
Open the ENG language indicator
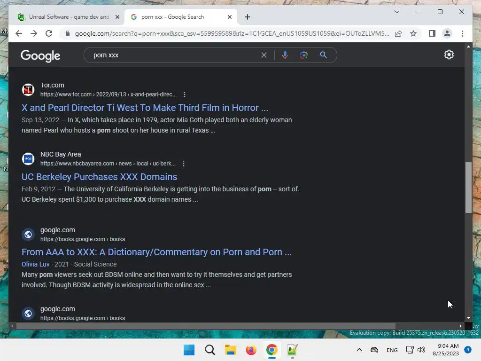[392, 350]
